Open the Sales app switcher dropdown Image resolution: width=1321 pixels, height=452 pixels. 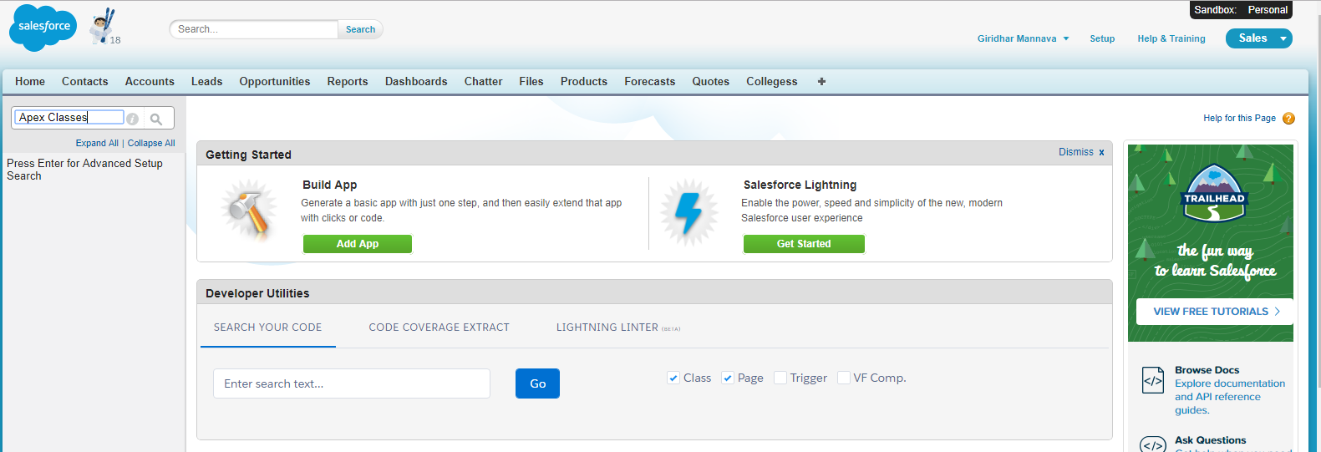click(1258, 38)
